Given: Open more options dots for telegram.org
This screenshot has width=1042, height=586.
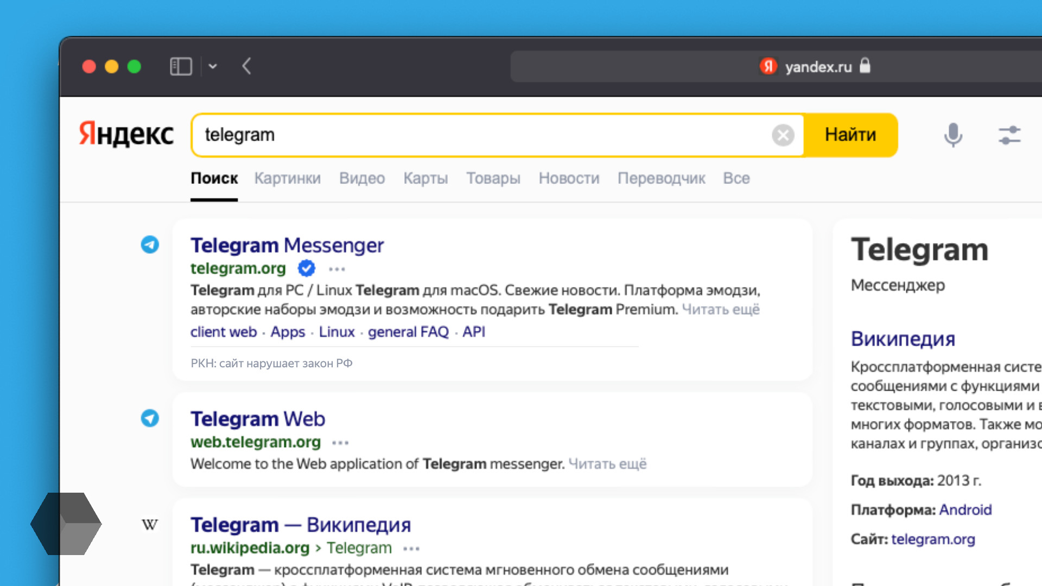Looking at the screenshot, I should pos(337,269).
